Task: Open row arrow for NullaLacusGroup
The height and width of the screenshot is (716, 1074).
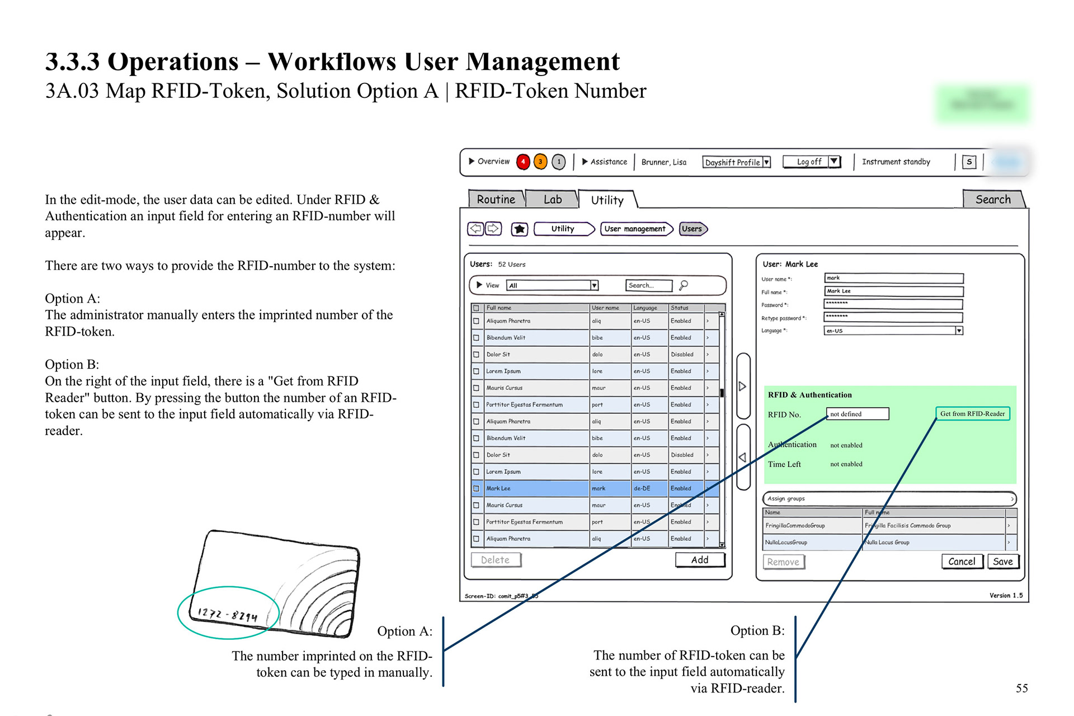Action: click(1009, 542)
